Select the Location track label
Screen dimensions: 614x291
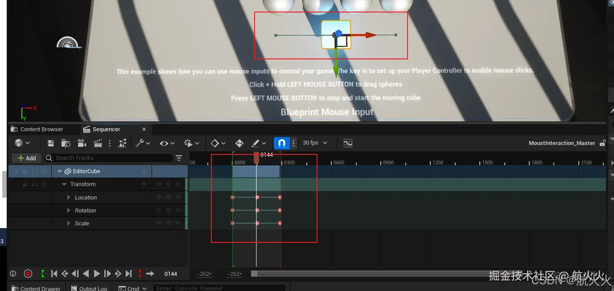[x=86, y=198]
